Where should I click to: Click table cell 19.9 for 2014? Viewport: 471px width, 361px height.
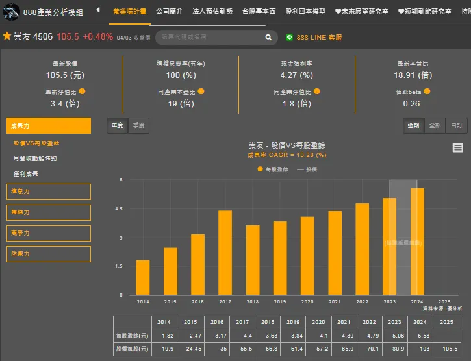164,349
